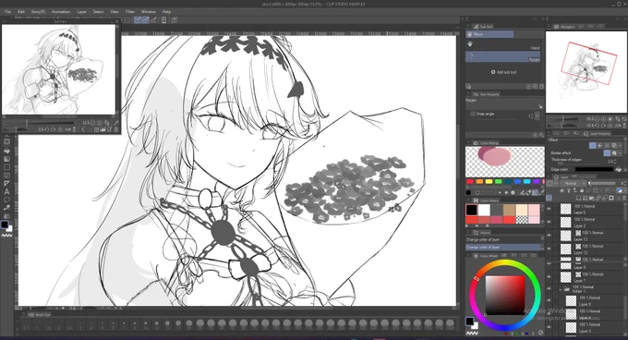
Task: Toggle visibility of Layer 7
Action: (549, 277)
